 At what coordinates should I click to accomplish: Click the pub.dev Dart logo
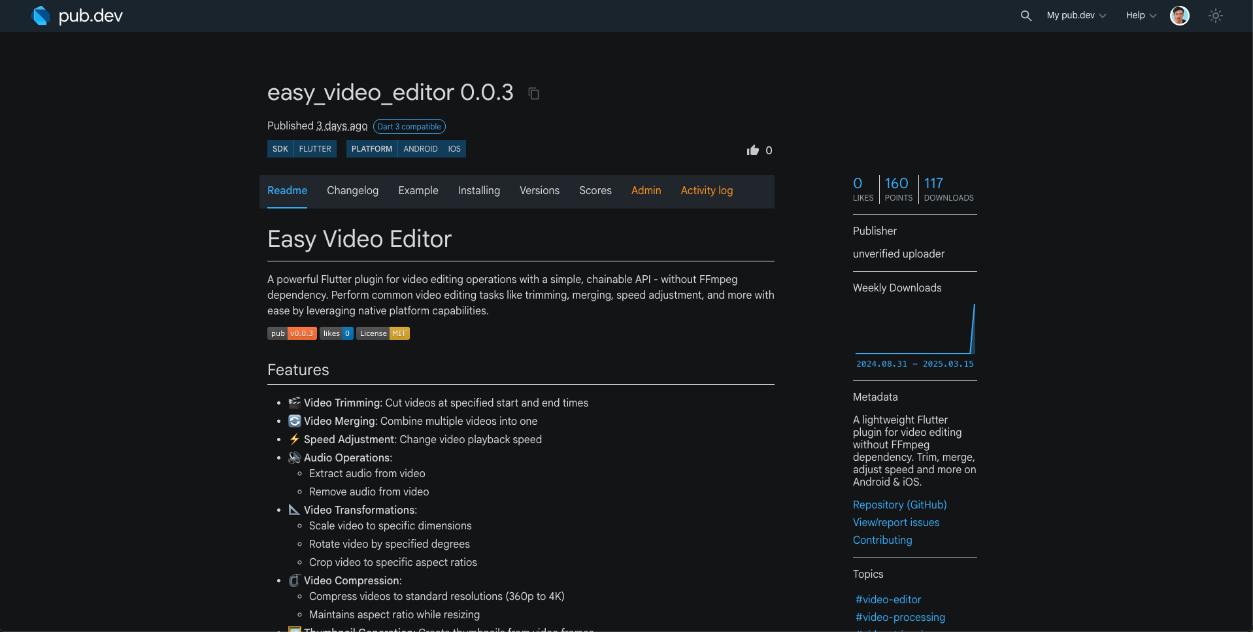tap(41, 15)
